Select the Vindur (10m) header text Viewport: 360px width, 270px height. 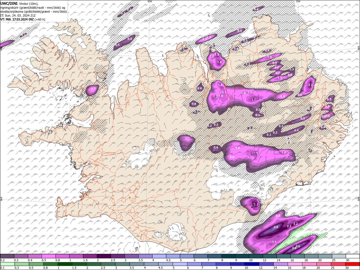pyautogui.click(x=29, y=3)
